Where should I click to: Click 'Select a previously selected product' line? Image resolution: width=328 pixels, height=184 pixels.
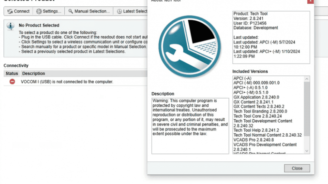(72, 51)
